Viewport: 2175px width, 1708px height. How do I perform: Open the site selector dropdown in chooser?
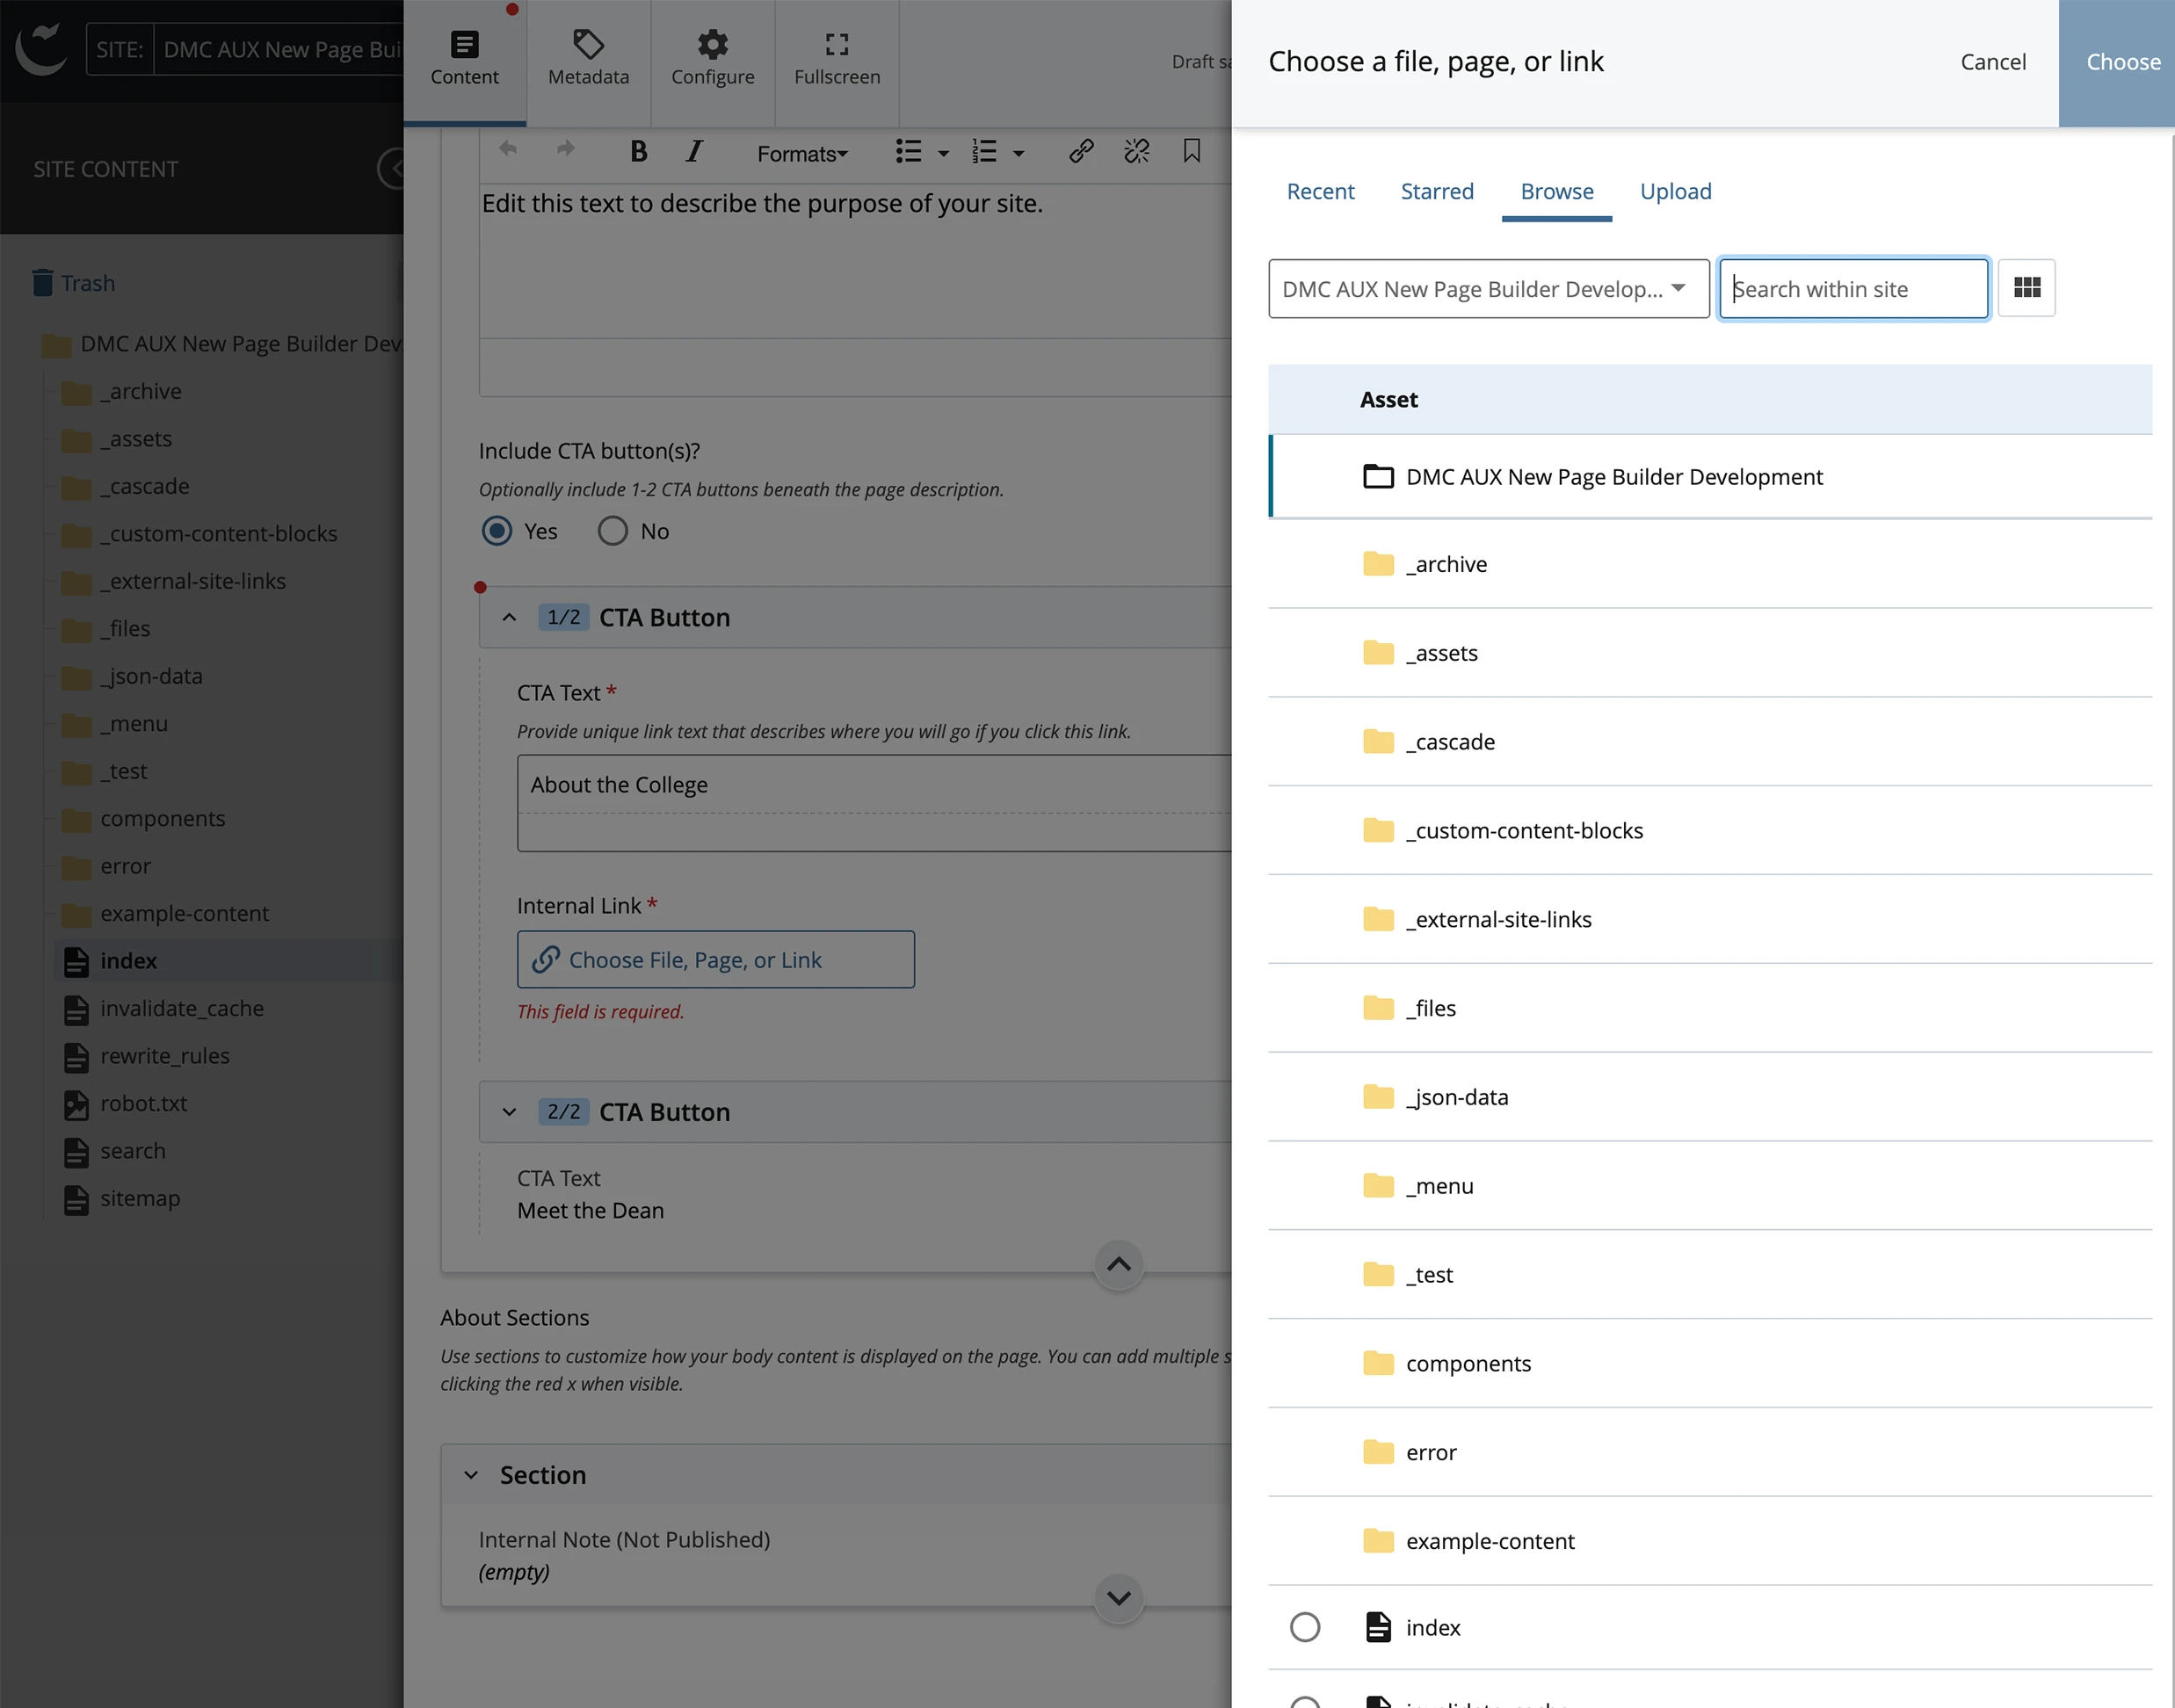[1489, 289]
